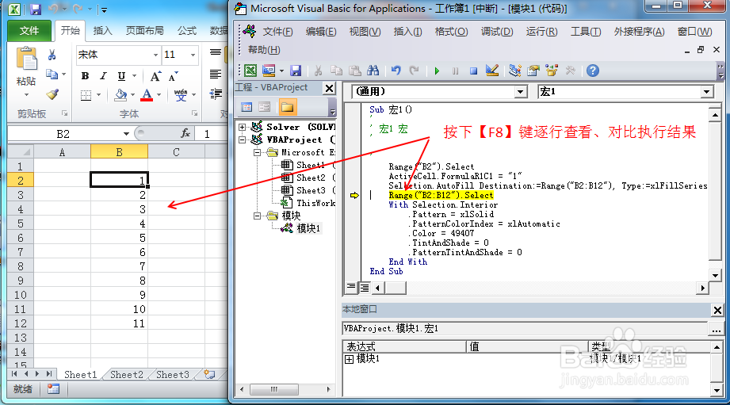Click column B header in Excel
Viewport: 730px width, 405px height.
(119, 152)
